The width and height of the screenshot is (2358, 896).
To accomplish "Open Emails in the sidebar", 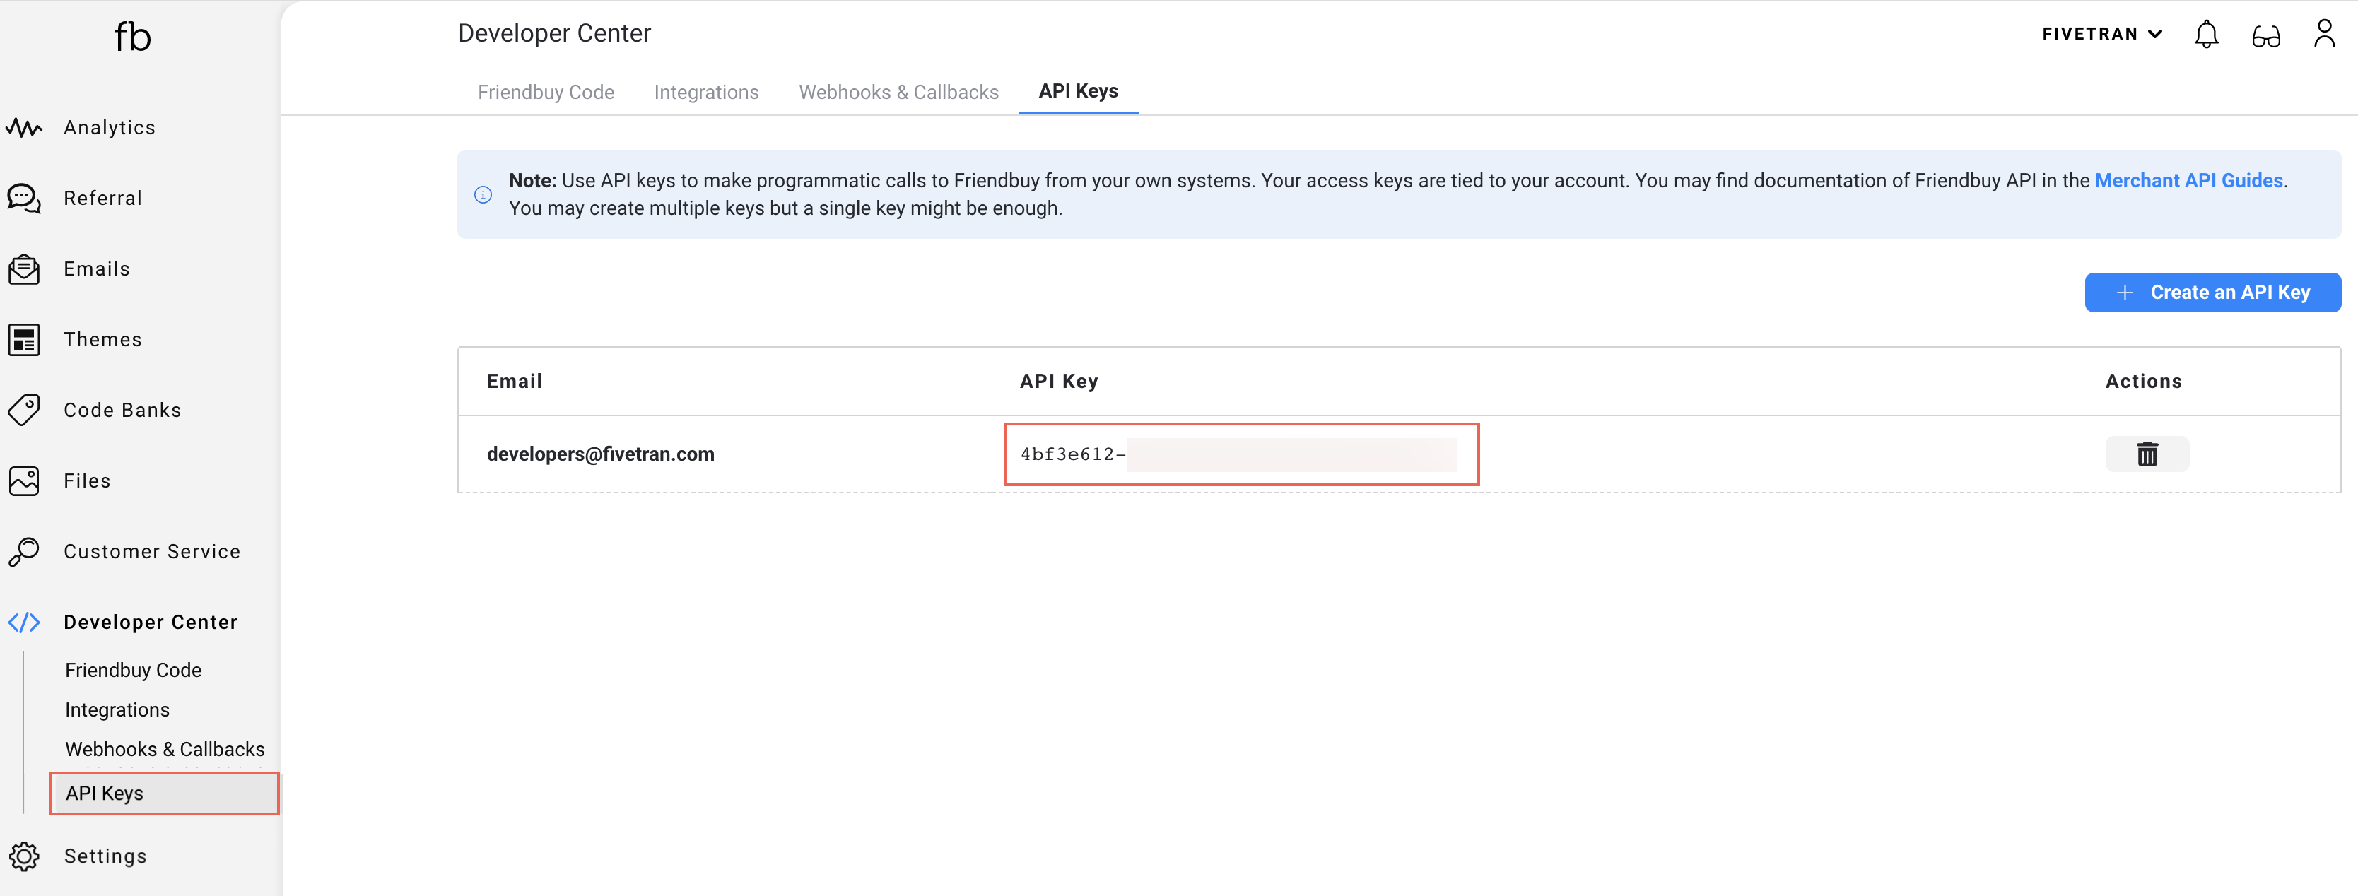I will coord(97,269).
